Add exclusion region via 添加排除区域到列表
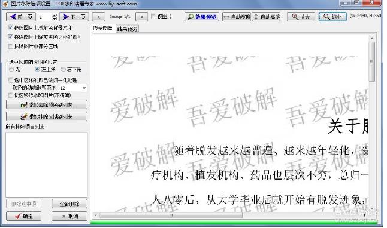 47,116
